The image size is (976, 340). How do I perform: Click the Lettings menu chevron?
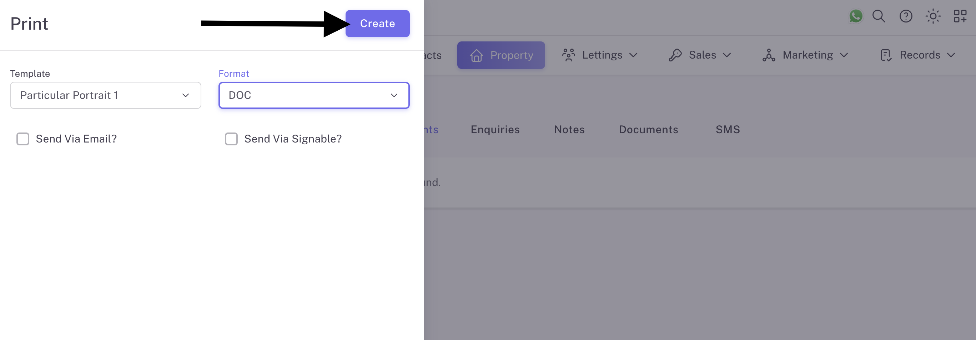coord(633,55)
